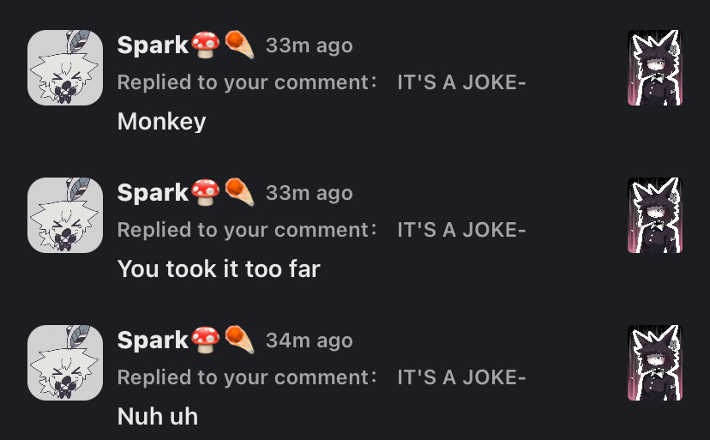Viewport: 710px width, 440px height.
Task: Open the post thumbnail beside "You took it too far"
Action: pos(654,215)
